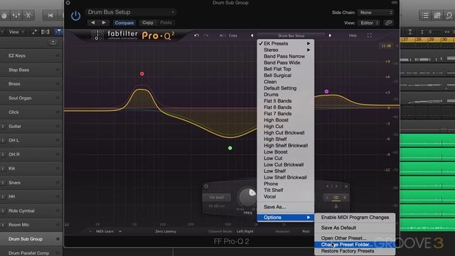Toggle the plugin power bypass button

click(75, 16)
